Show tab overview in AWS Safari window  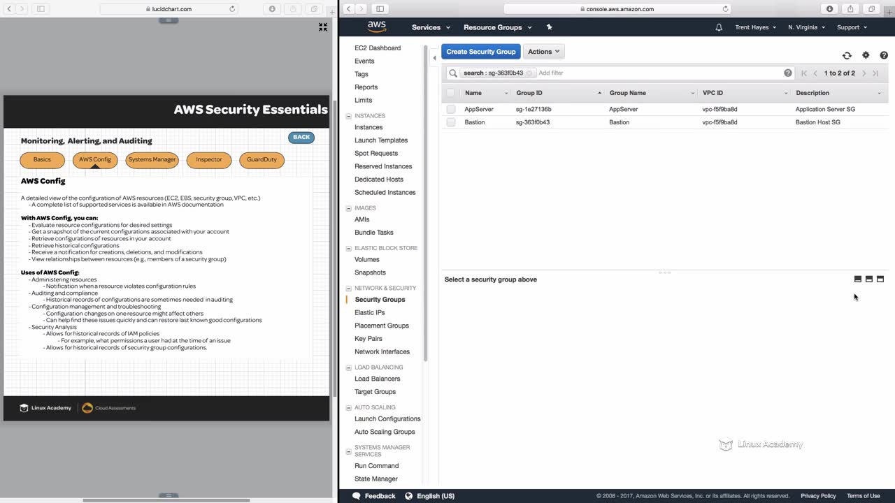871,9
